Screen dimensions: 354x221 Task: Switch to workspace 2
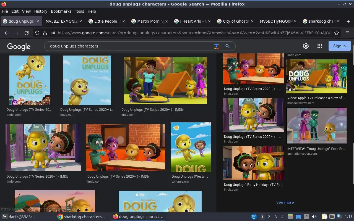pos(269,217)
